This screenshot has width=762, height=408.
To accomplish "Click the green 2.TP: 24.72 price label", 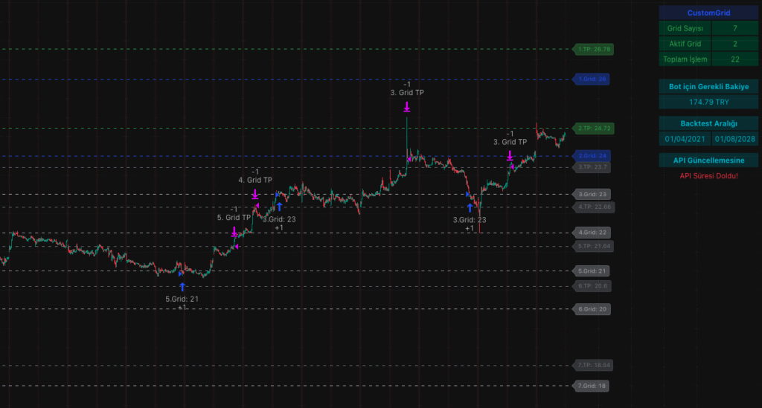I will 593,129.
